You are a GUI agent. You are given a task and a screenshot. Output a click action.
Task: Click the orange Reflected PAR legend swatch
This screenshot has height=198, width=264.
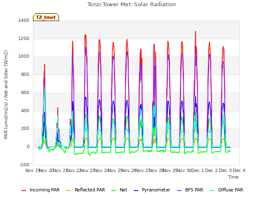(x=69, y=191)
